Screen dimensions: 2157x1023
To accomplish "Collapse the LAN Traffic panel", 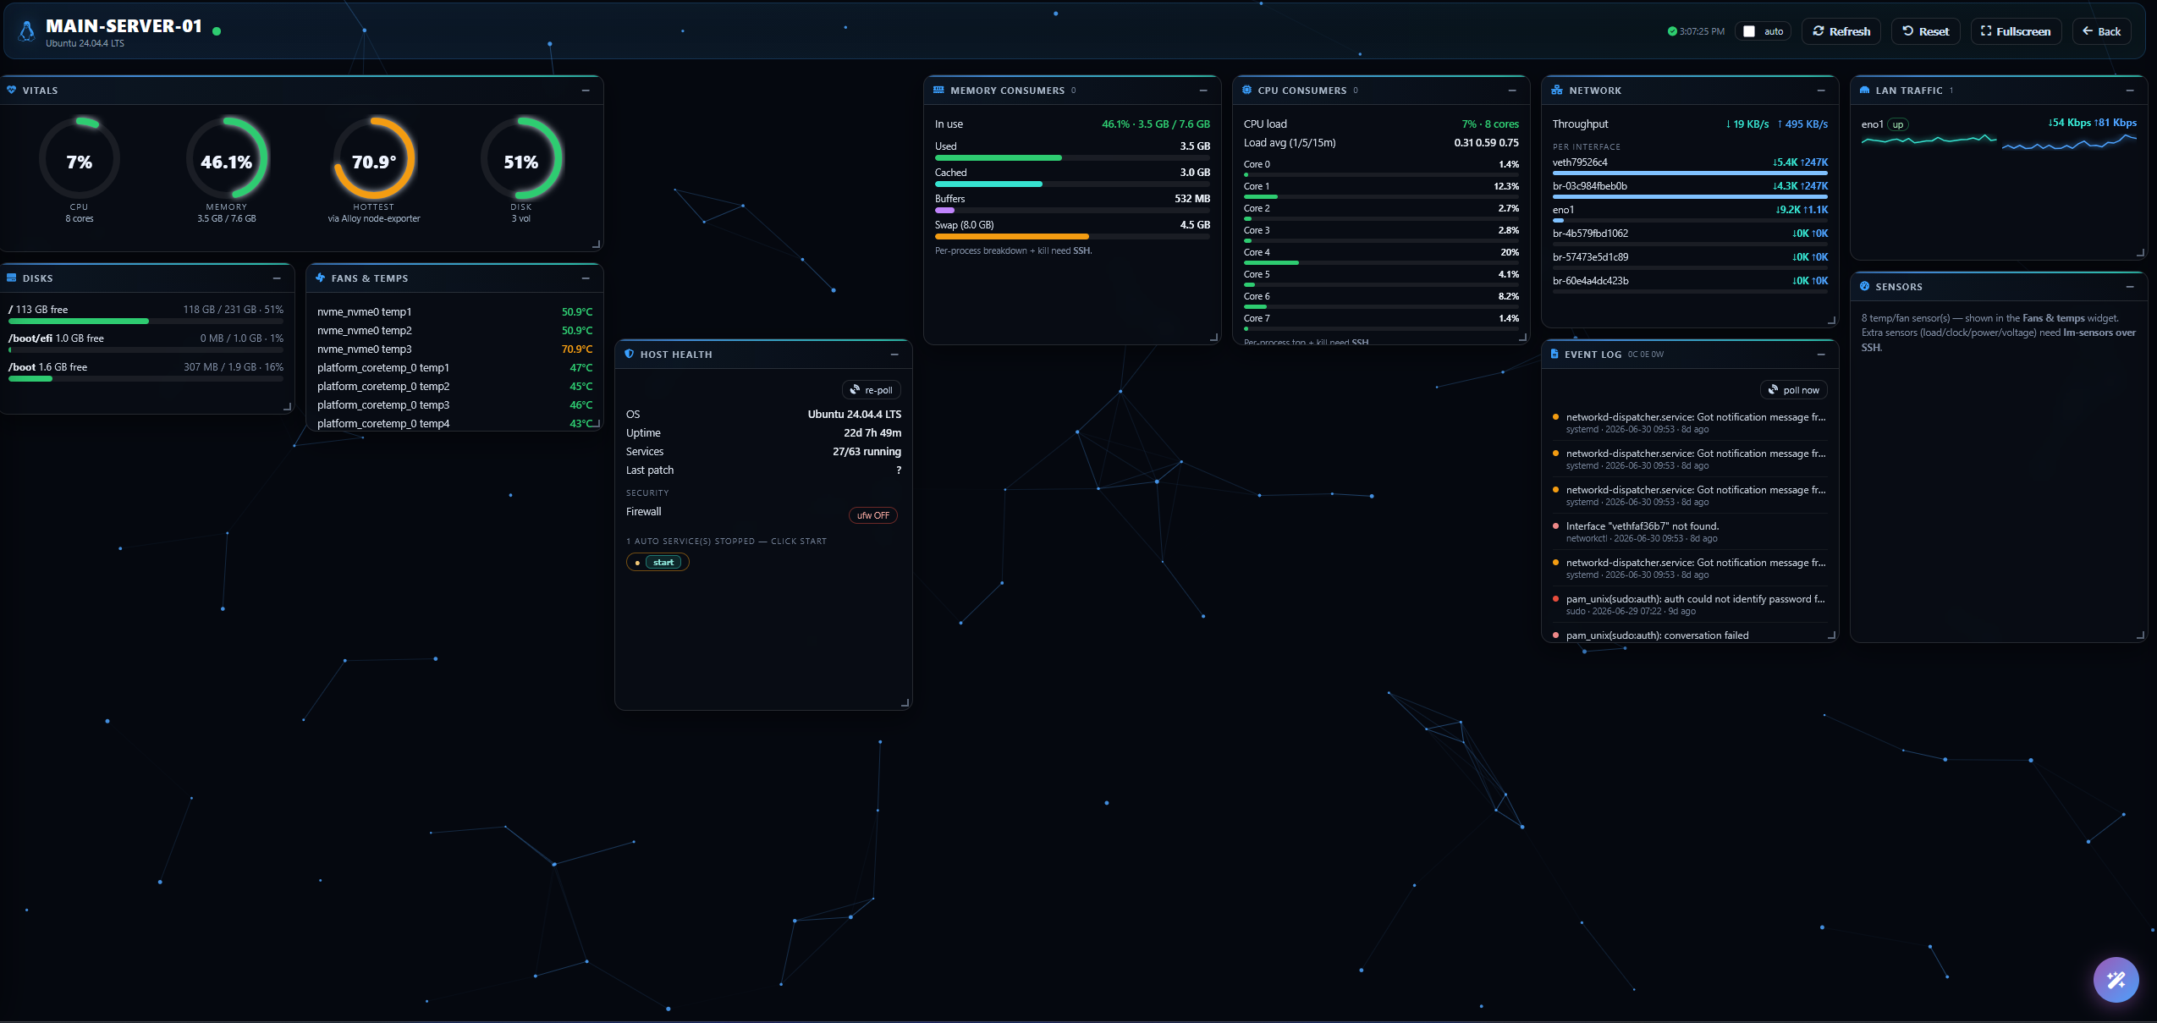I will [x=2130, y=91].
